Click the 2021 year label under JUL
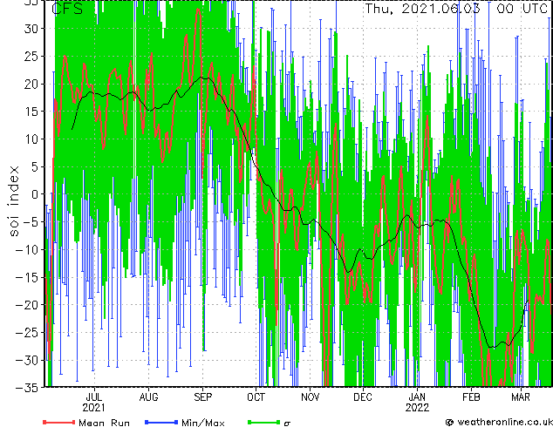Viewport: 553px width, 427px height. click(x=94, y=408)
